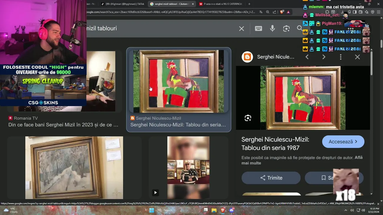Show hidden system tray icons chevron
Viewport: 383px width, 215px height.
coord(346,210)
